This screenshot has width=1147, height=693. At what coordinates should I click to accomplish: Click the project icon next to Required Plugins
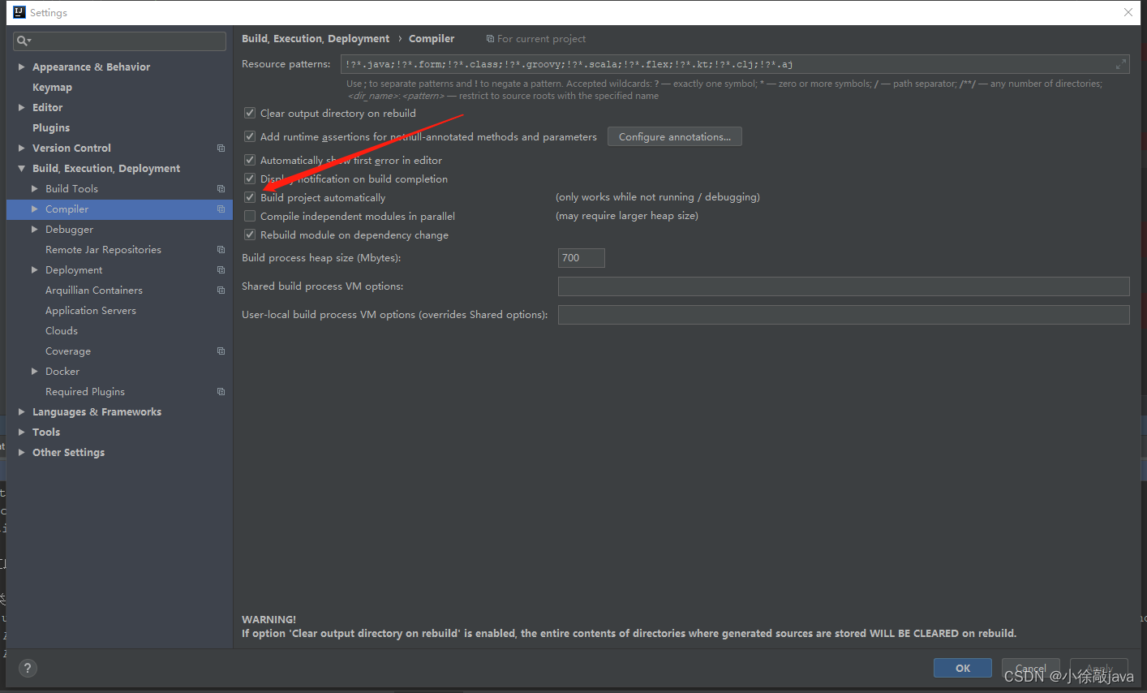[x=221, y=391]
